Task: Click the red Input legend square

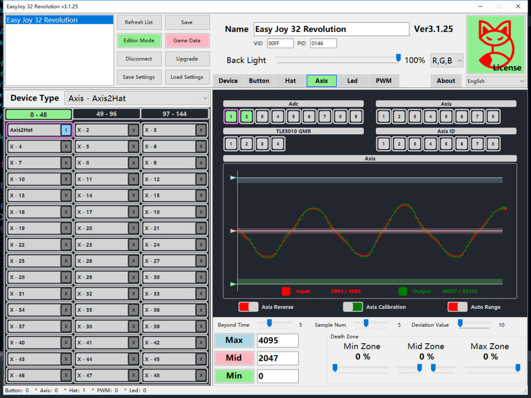Action: pos(286,291)
